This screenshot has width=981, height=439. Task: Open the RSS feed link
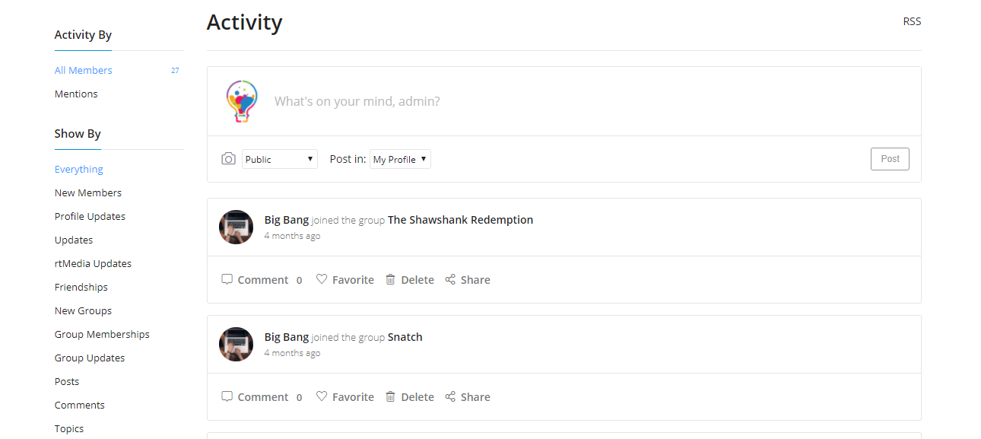(x=912, y=21)
